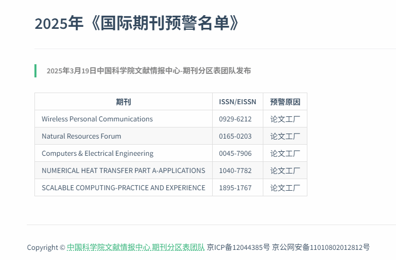Click the ISSN/EISSN column header
Viewport: 396px width, 260px height.
pos(237,102)
